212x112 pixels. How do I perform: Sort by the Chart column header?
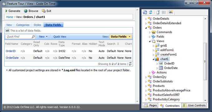point(128,44)
